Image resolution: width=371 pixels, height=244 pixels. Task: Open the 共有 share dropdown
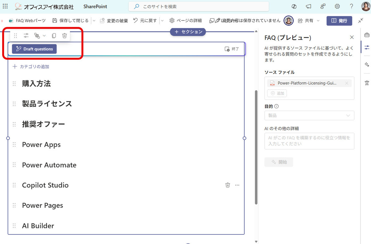318,21
